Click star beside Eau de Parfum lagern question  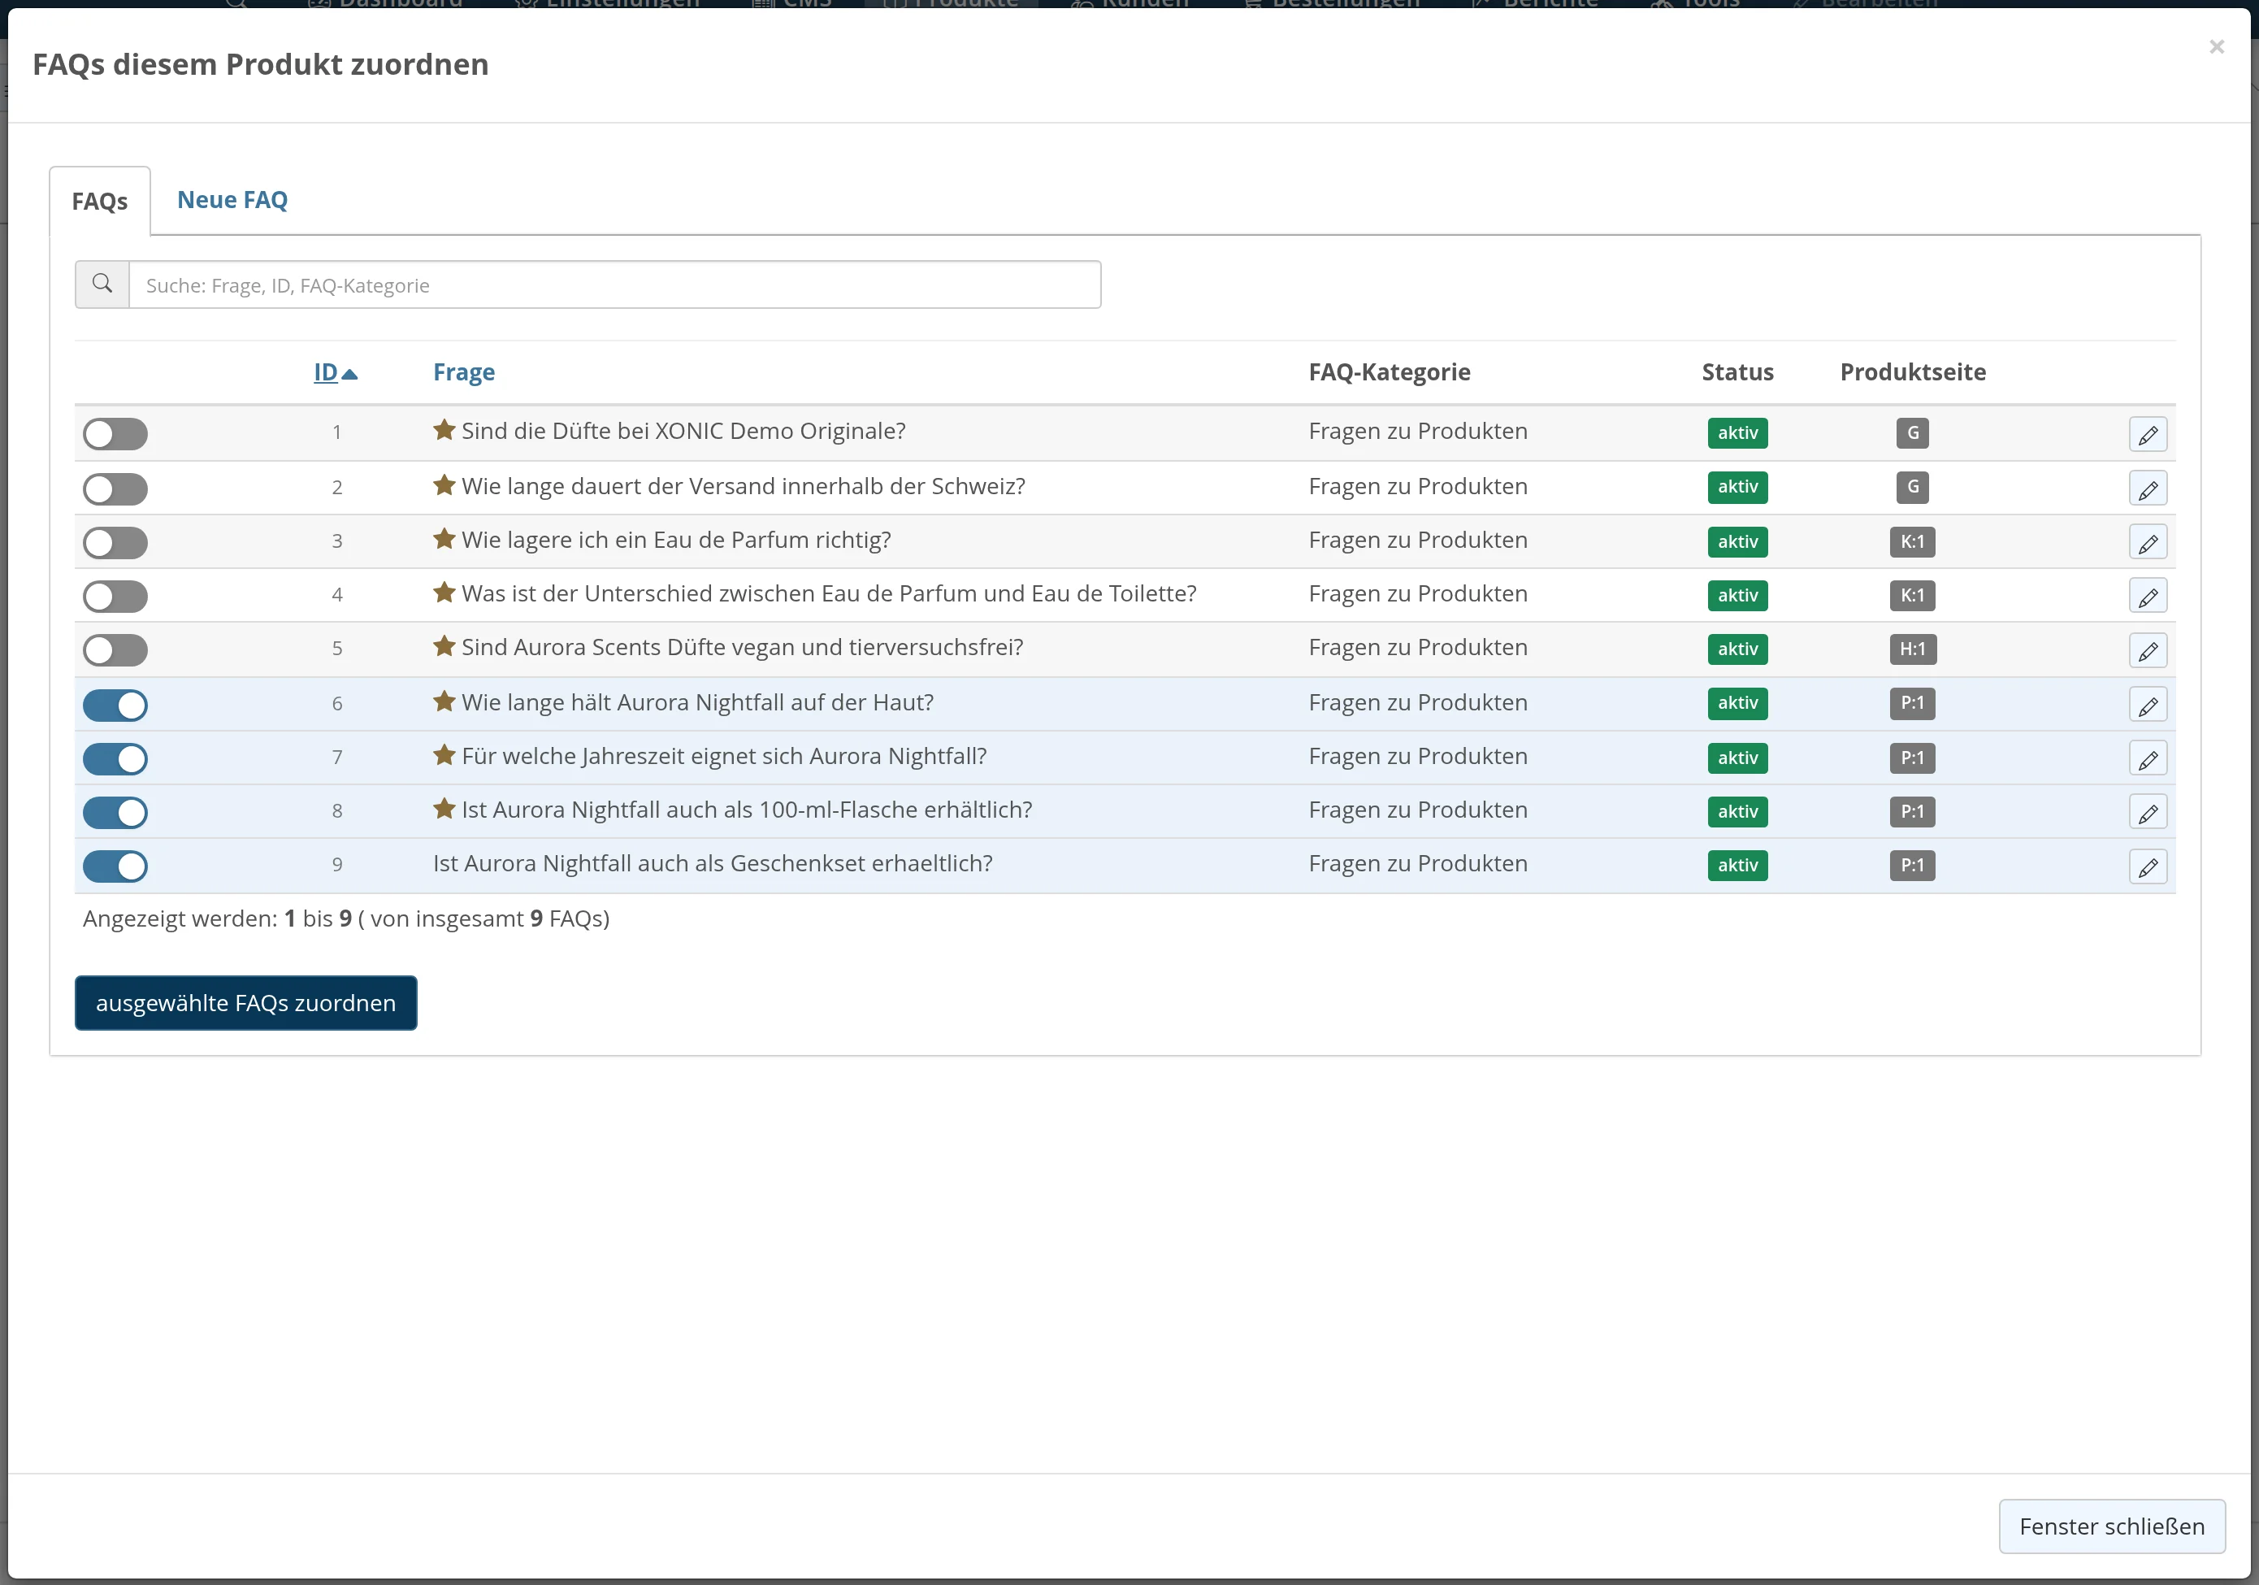click(444, 538)
